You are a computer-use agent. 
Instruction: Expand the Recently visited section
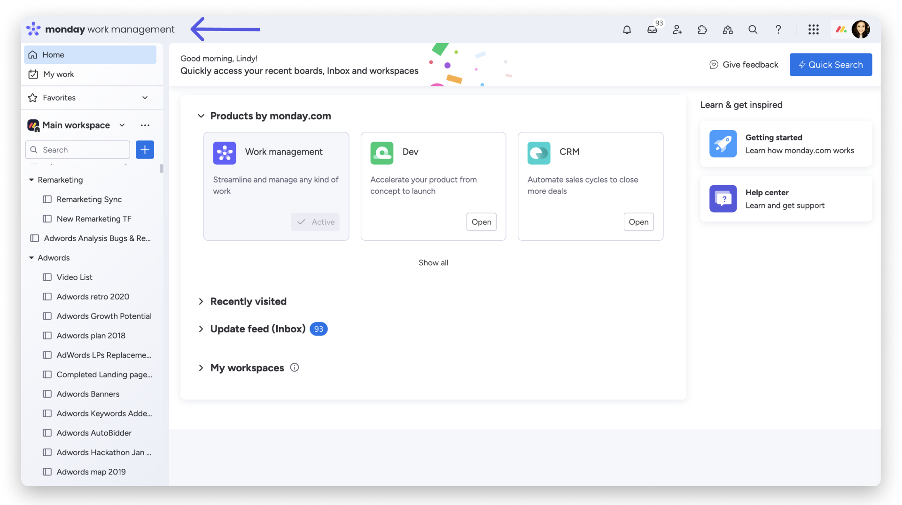(201, 301)
